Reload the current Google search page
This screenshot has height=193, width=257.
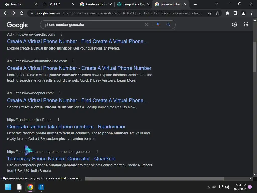point(22,13)
